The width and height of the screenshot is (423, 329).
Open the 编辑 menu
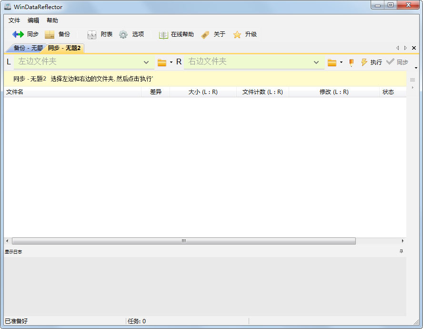(33, 21)
